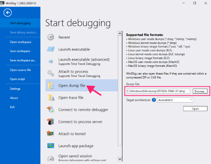Click the Open trace file icon
The image size is (211, 164).
click(x=51, y=98)
